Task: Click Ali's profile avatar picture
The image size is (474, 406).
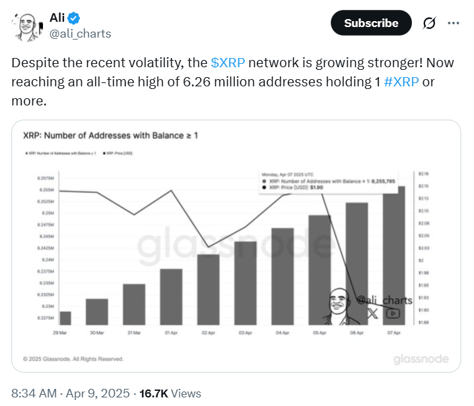Action: pos(24,24)
